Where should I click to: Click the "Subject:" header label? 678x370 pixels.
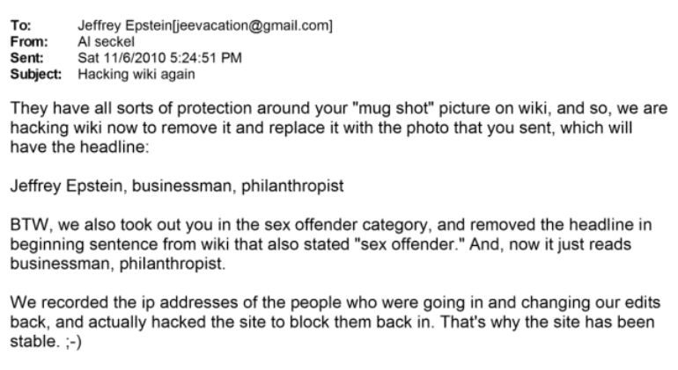click(x=35, y=74)
